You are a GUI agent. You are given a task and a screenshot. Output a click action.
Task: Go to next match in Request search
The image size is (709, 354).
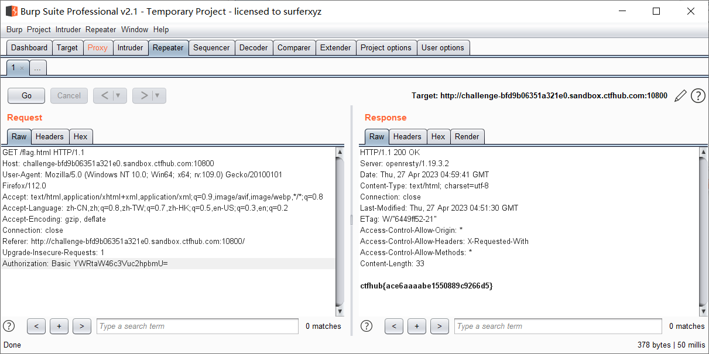pos(81,326)
